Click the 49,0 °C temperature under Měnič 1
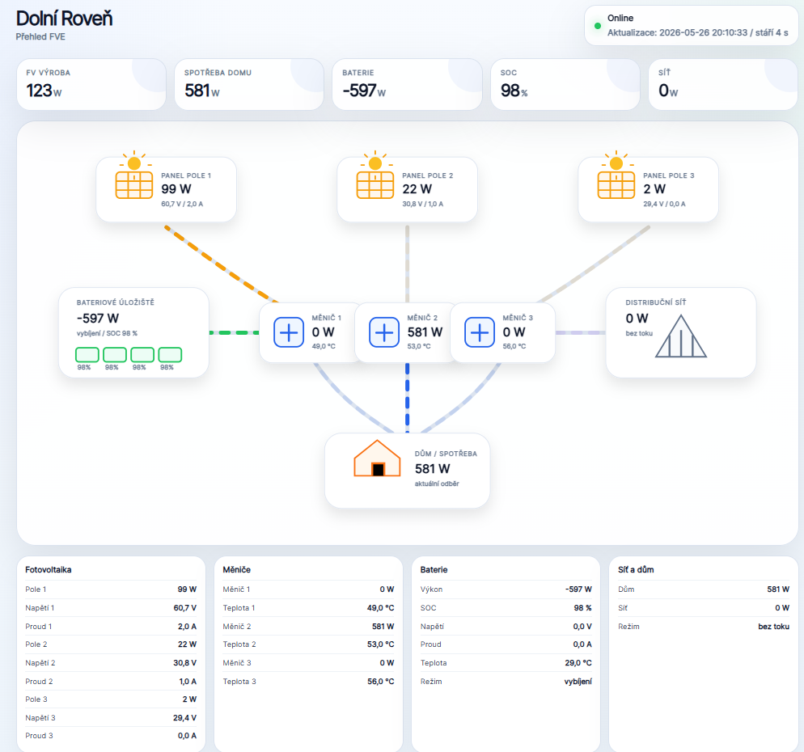This screenshot has width=804, height=752. [324, 346]
